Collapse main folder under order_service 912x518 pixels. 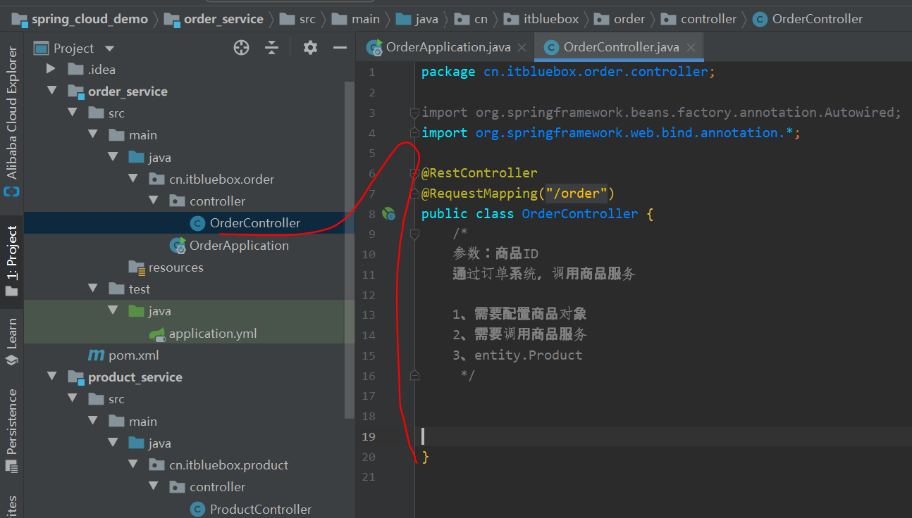92,135
